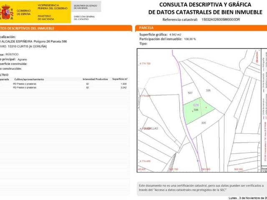Click intensity 02 in the 3.242 row
The height and width of the screenshot is (200, 267).
coord(87,87)
